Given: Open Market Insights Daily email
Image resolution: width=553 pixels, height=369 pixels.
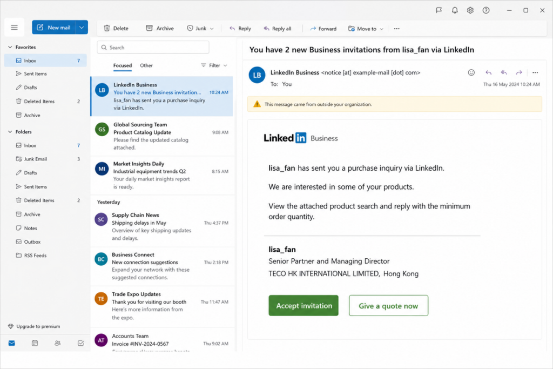Looking at the screenshot, I should tap(161, 176).
